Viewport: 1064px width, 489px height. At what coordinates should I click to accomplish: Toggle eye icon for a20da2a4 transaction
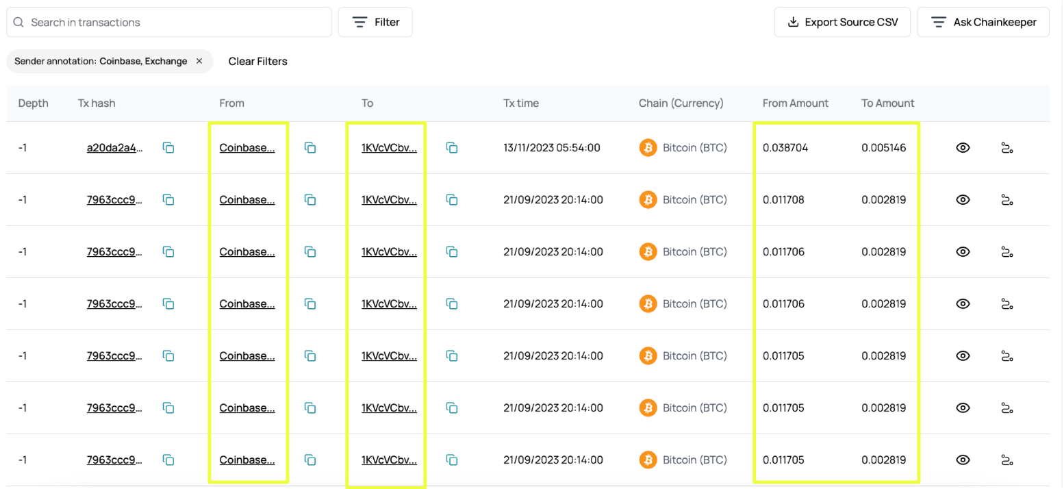963,147
